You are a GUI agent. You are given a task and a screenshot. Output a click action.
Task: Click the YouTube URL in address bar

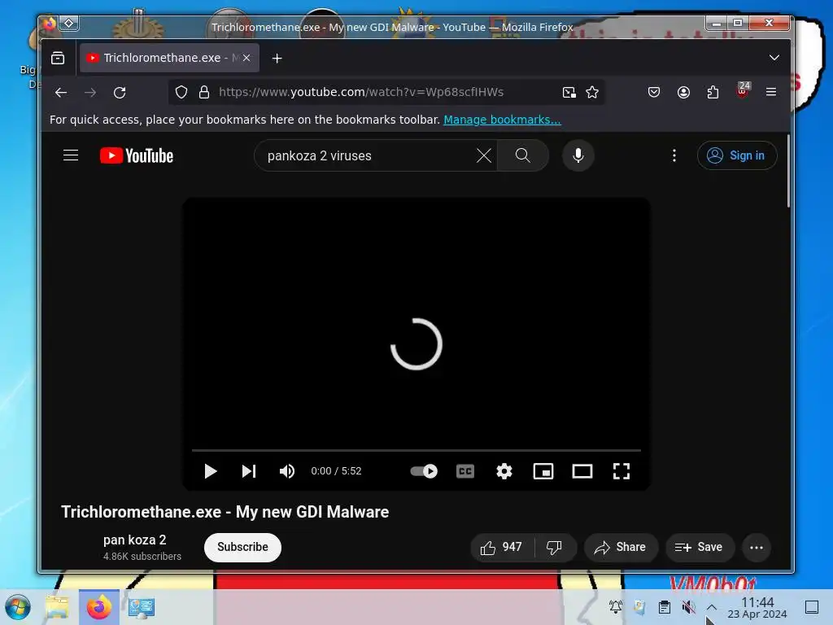pos(361,92)
